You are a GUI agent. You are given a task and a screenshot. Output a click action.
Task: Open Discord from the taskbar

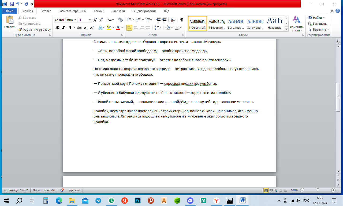[191, 200]
